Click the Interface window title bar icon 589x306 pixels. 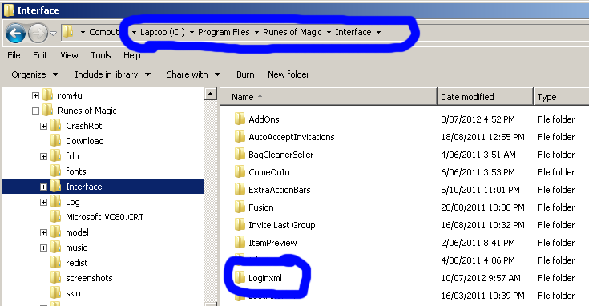tap(9, 10)
